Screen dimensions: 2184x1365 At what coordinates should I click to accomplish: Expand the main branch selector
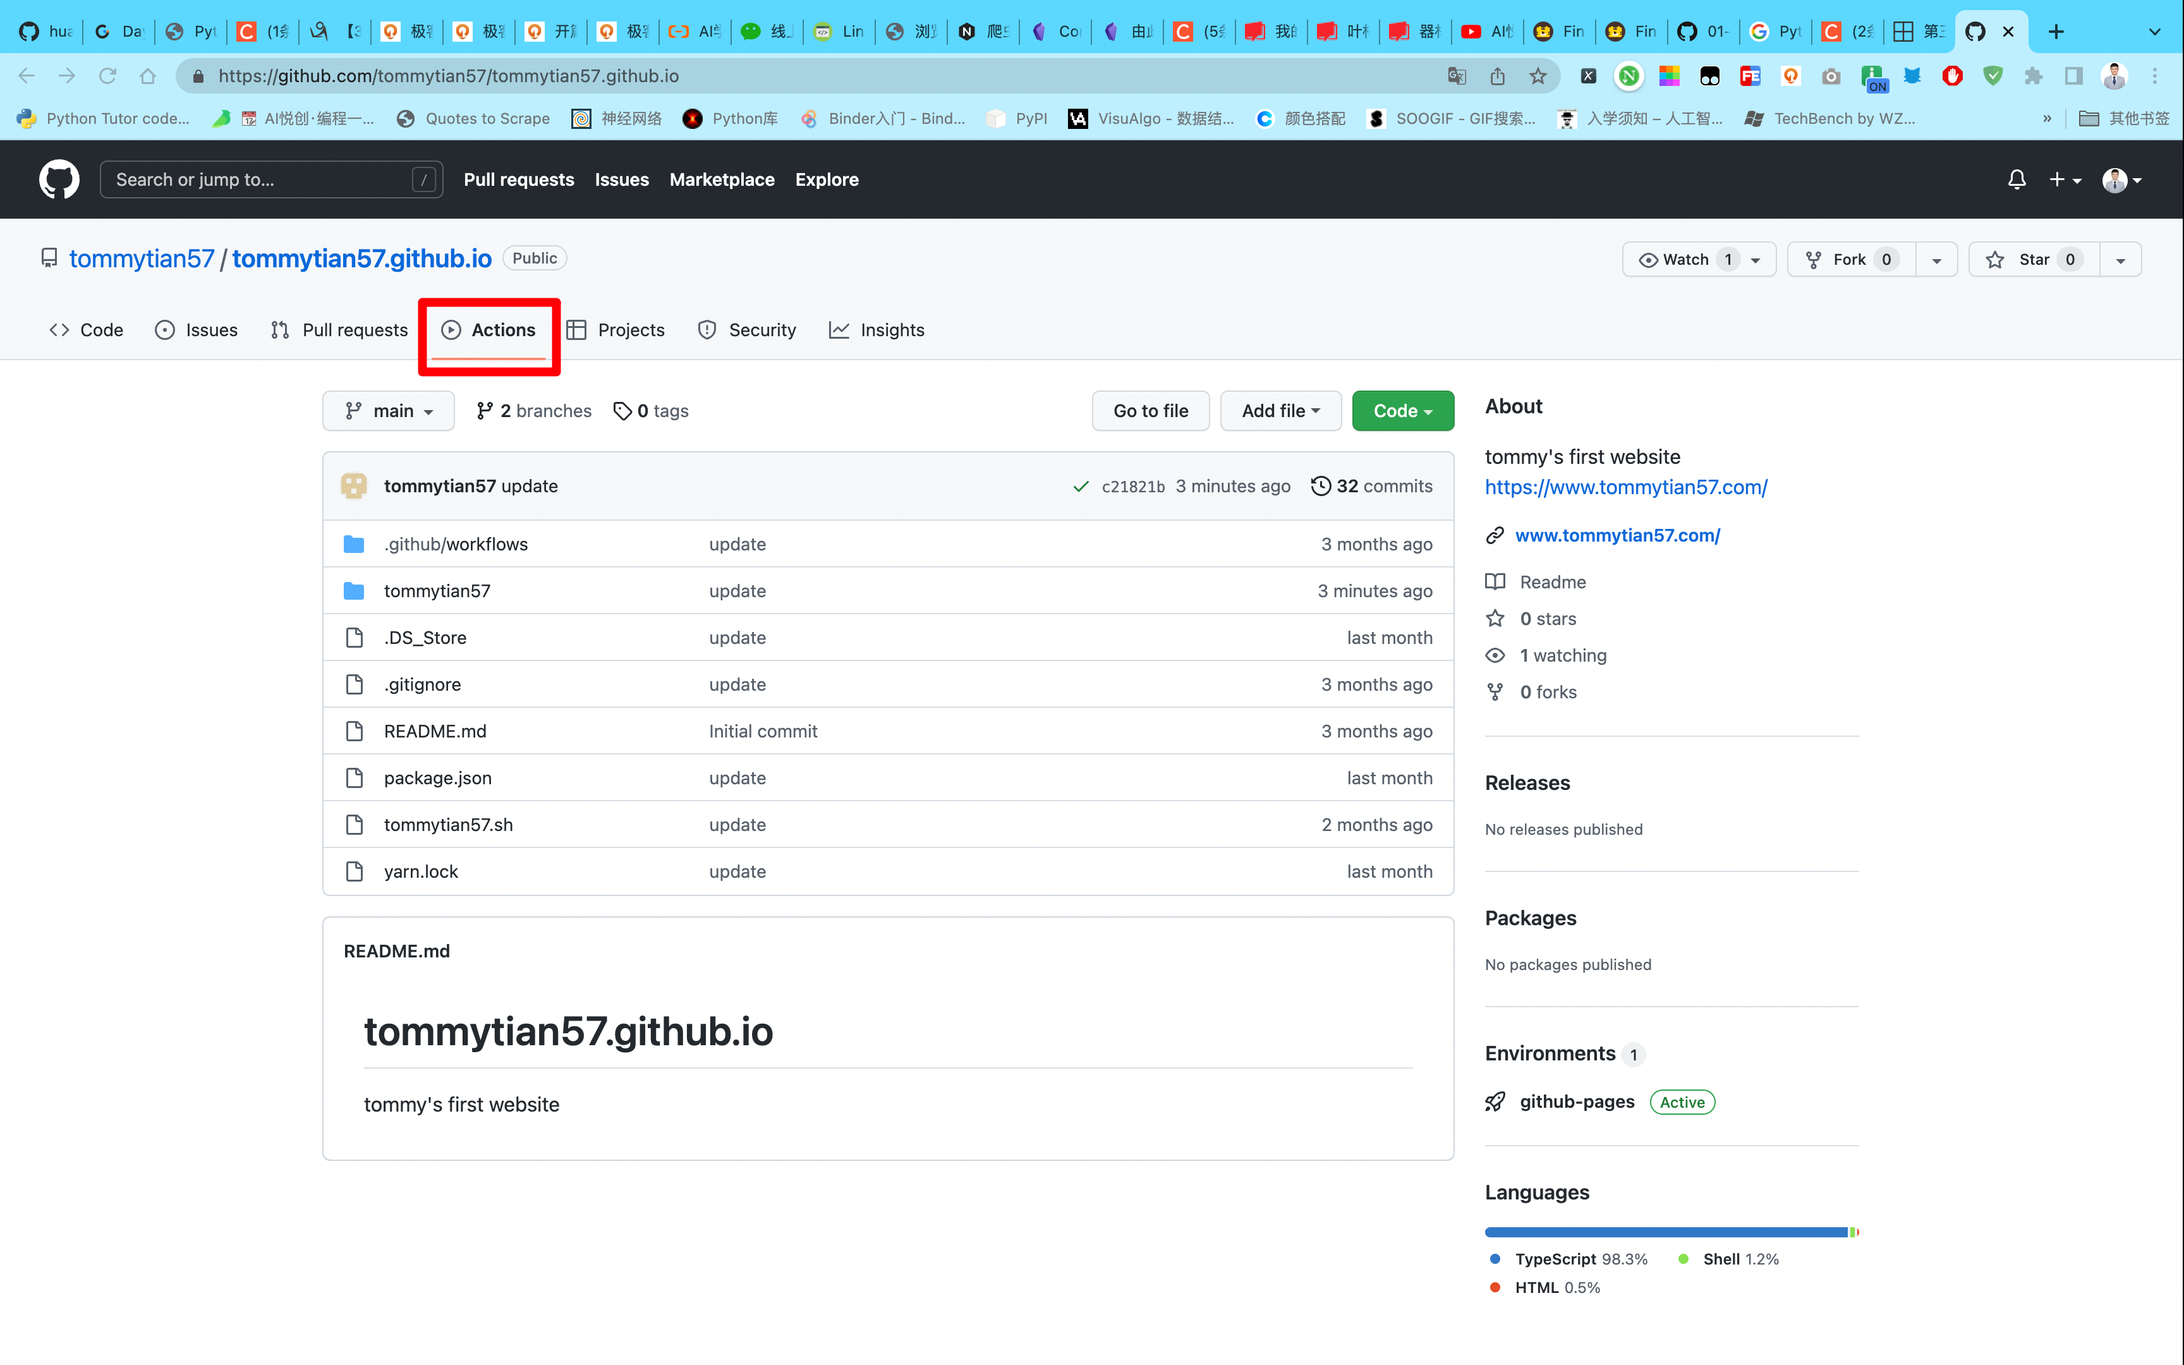(388, 411)
